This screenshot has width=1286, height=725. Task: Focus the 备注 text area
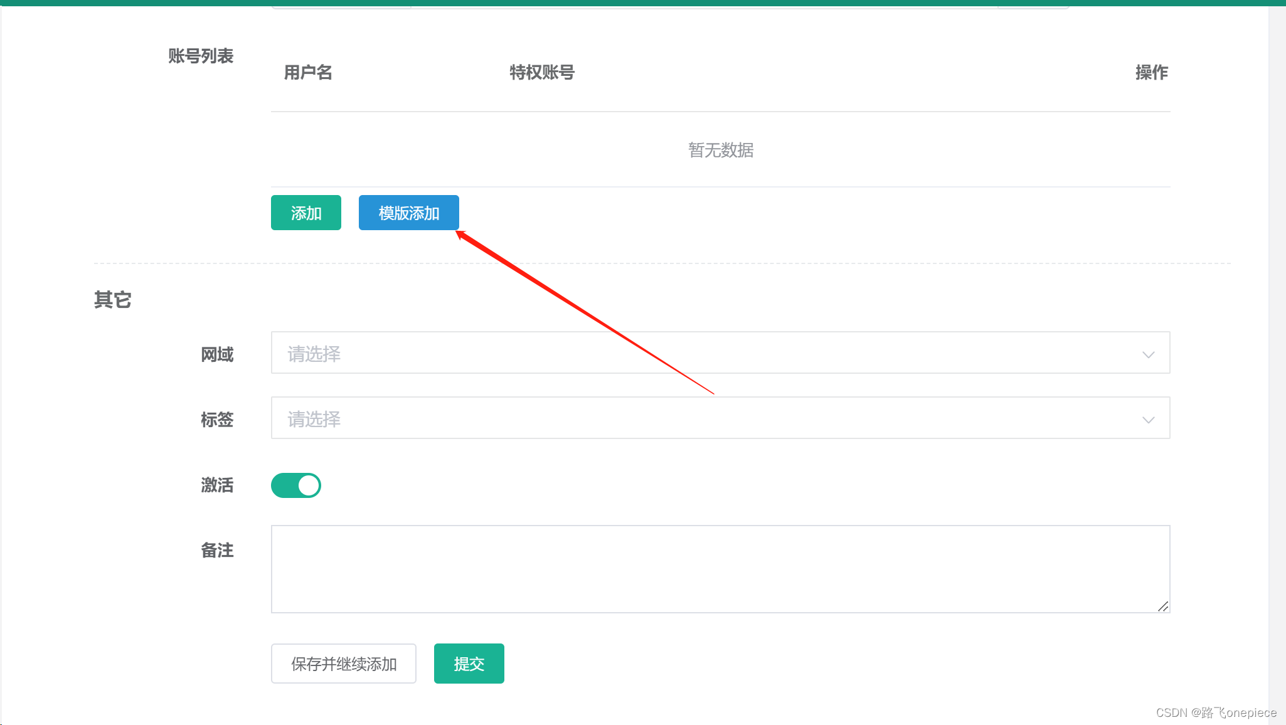[x=720, y=569]
